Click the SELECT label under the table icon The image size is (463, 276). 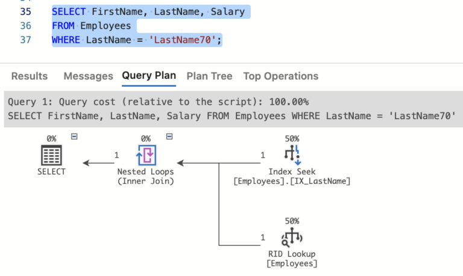click(51, 171)
